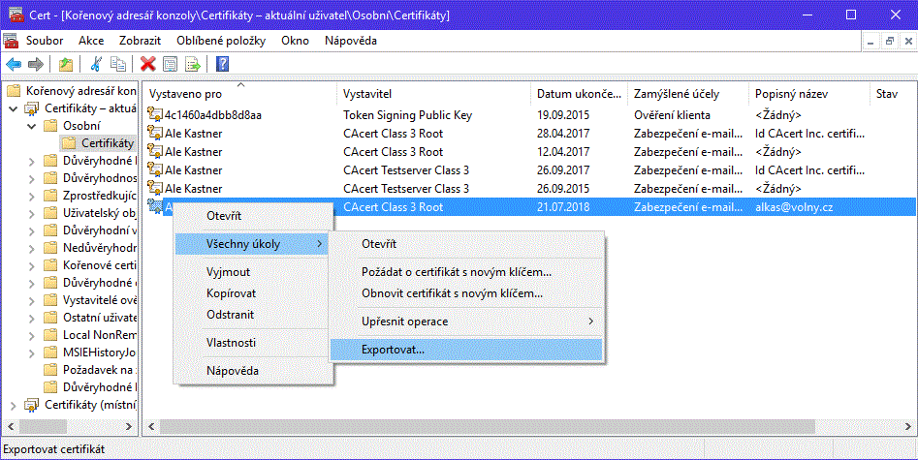Choose Odstranit in the context menu
This screenshot has height=460, width=918.
coord(231,315)
